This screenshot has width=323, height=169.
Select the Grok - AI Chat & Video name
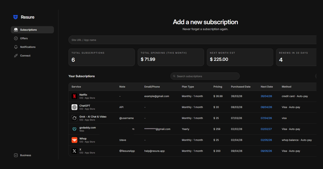93,117
